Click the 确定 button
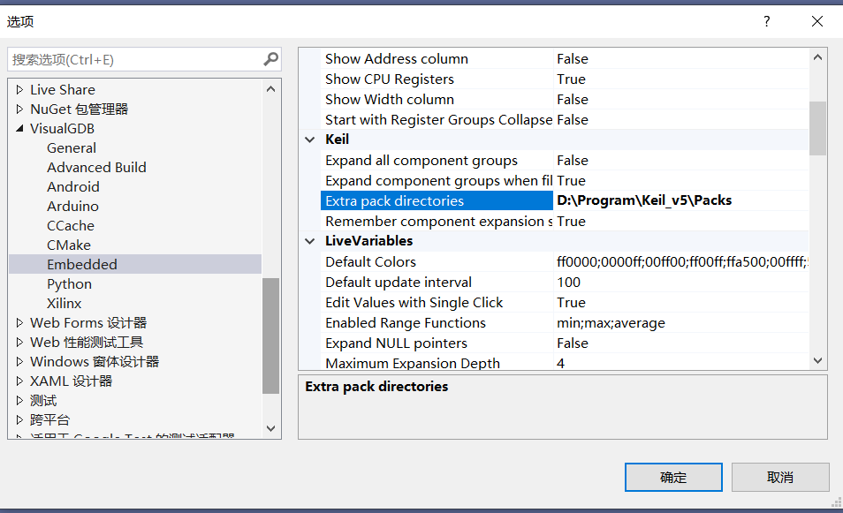843x513 pixels. [673, 478]
